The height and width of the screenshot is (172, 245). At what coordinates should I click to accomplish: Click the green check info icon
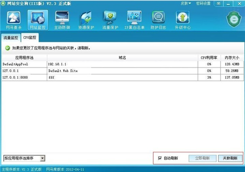(7, 48)
